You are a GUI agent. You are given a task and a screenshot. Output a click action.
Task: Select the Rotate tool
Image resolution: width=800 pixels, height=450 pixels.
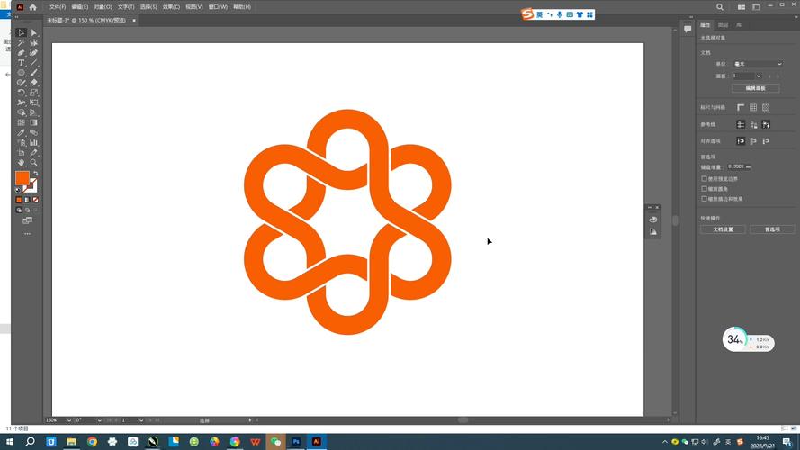pyautogui.click(x=21, y=93)
